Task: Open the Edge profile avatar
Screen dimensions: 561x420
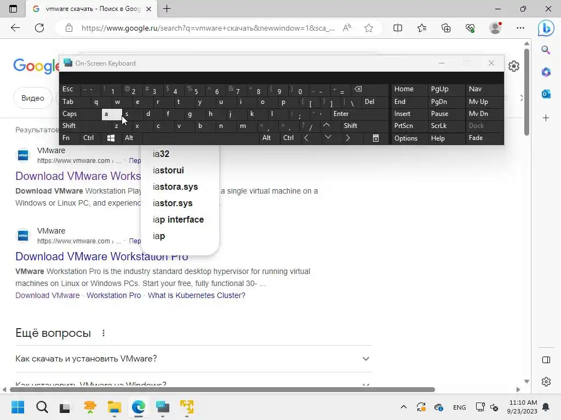Action: pyautogui.click(x=495, y=28)
